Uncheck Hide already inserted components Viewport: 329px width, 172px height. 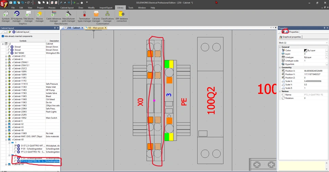coord(3,36)
